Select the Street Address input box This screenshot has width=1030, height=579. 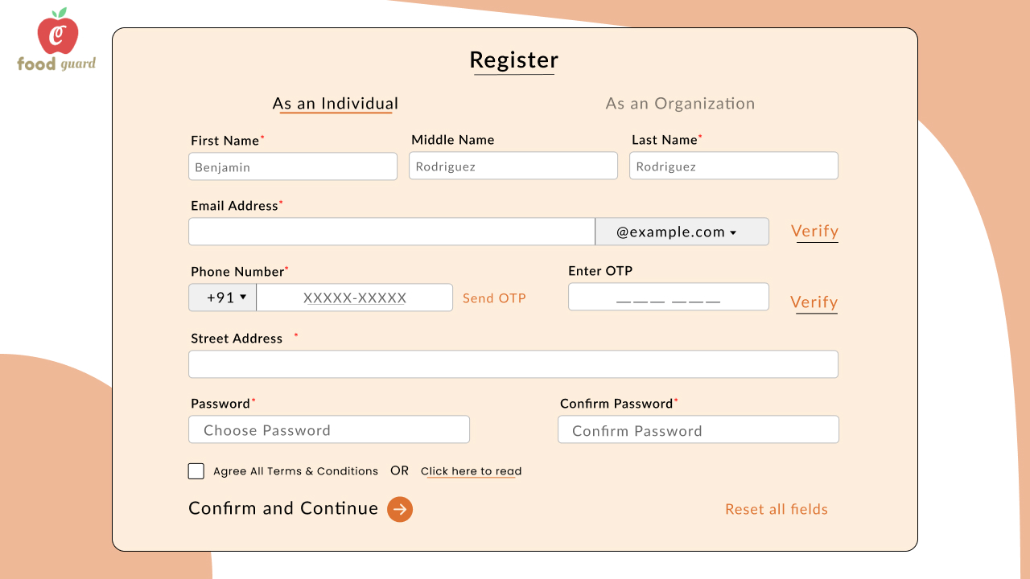pyautogui.click(x=513, y=364)
